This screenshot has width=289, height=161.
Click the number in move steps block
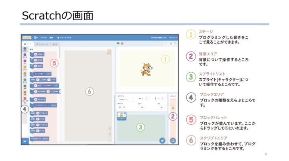36,54
